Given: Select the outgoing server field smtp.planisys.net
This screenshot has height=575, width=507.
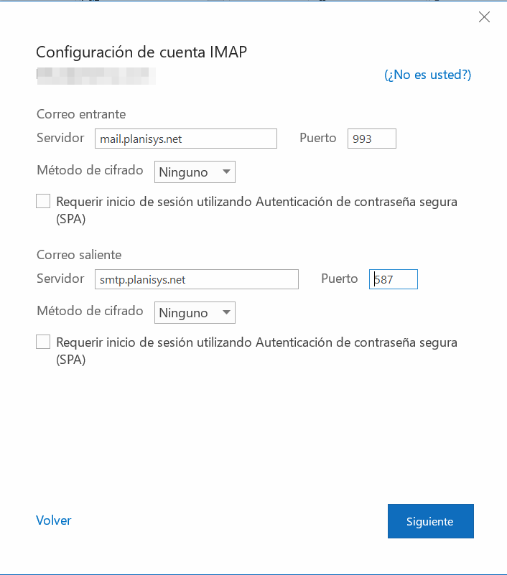Looking at the screenshot, I should click(x=197, y=279).
